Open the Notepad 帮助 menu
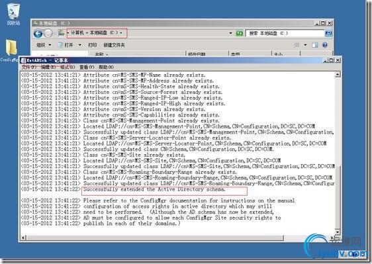The image size is (372, 264). pyautogui.click(x=106, y=67)
